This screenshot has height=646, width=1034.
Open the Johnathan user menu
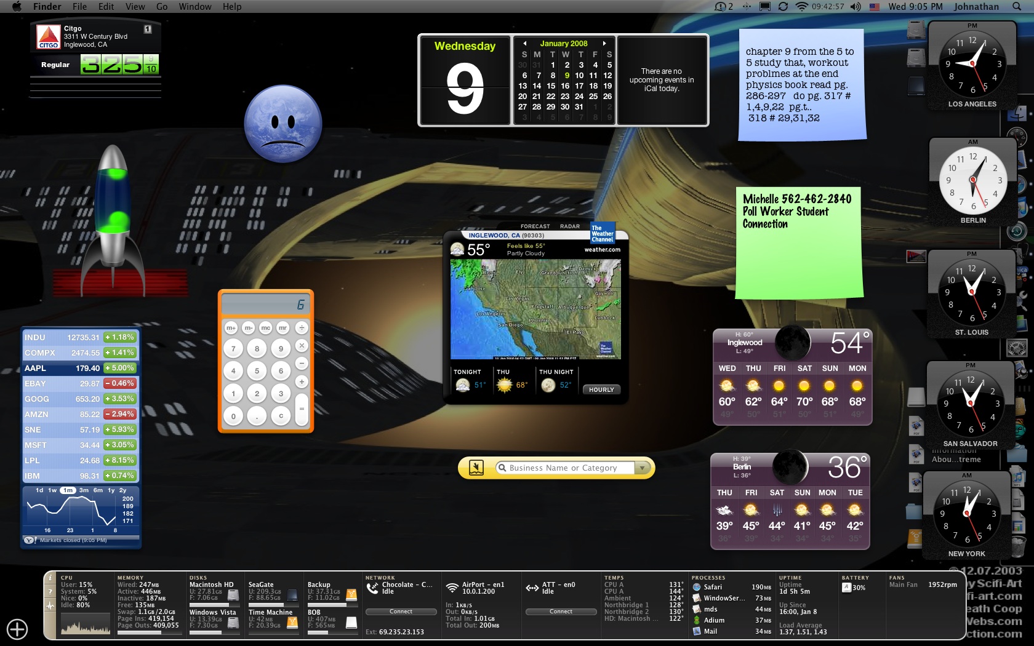coord(976,6)
